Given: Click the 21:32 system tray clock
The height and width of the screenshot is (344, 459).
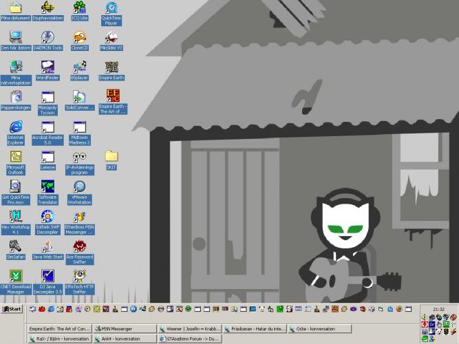Looking at the screenshot, I should pos(438,309).
